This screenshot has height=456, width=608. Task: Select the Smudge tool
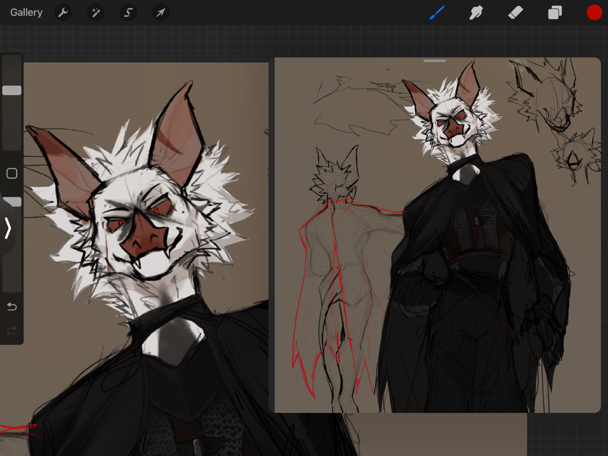coord(476,12)
